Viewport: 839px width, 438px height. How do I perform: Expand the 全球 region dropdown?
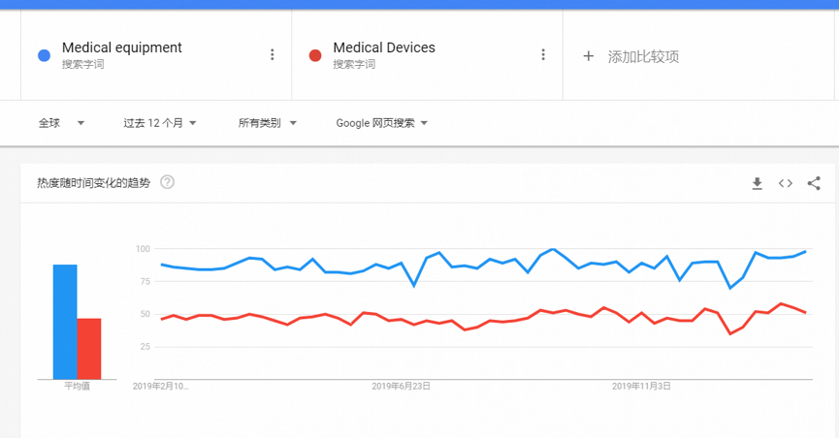[x=61, y=123]
